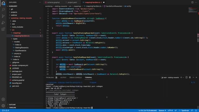This screenshot has height=112, width=199.
Task: Kill terminal with trash icon
Action: [190, 77]
